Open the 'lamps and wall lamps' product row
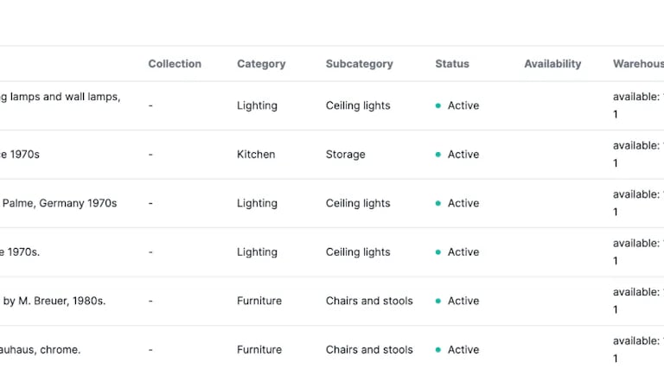Image resolution: width=664 pixels, height=369 pixels. [x=61, y=97]
